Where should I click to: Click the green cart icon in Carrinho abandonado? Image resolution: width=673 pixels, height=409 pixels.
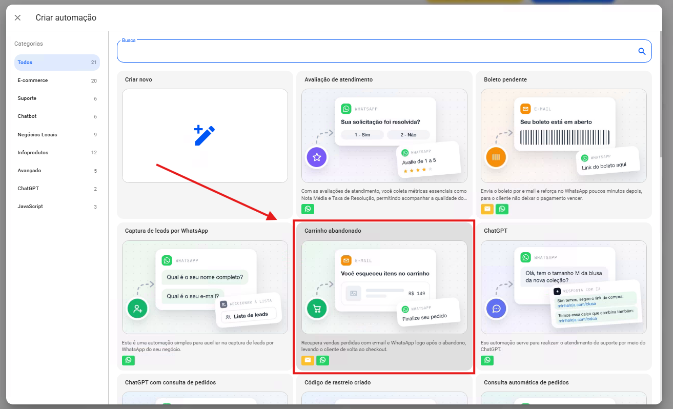click(x=317, y=309)
